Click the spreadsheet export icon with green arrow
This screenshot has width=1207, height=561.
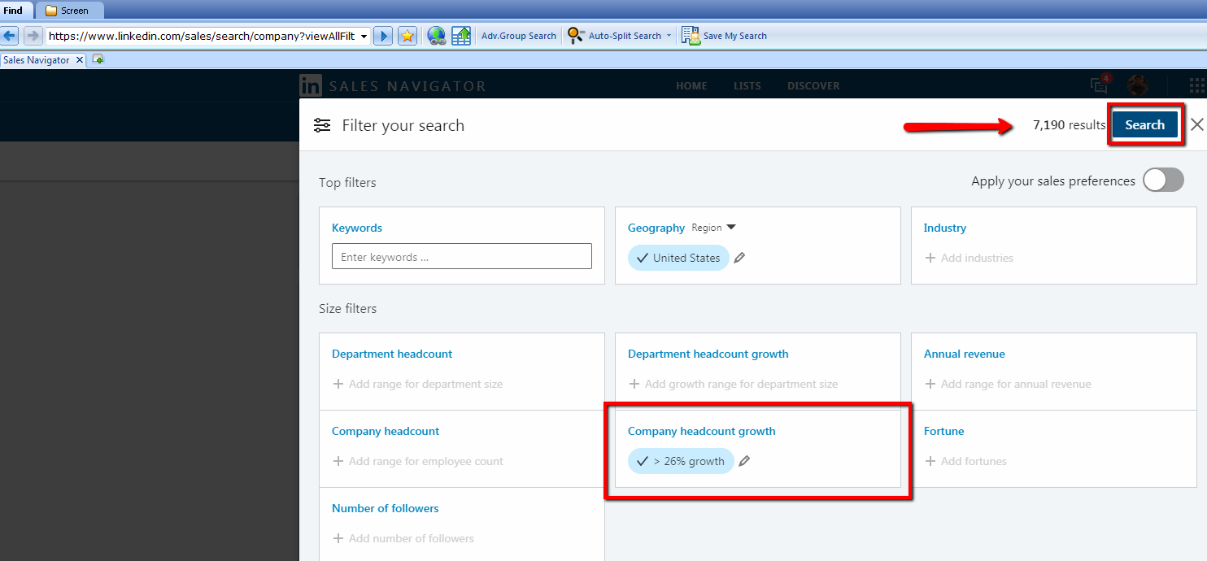click(x=461, y=36)
